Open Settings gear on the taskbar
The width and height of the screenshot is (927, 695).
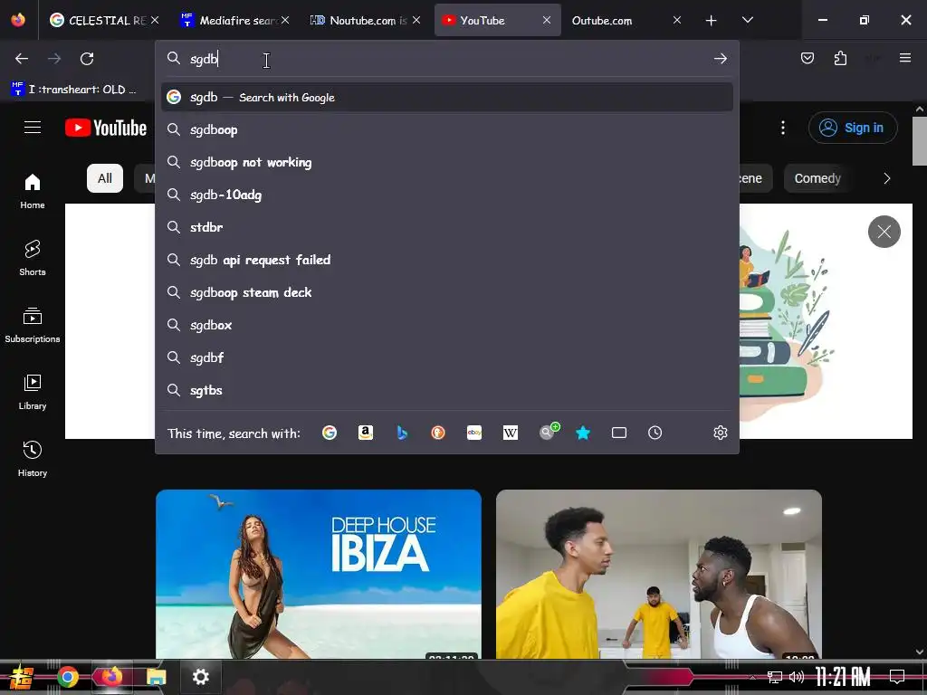click(200, 677)
